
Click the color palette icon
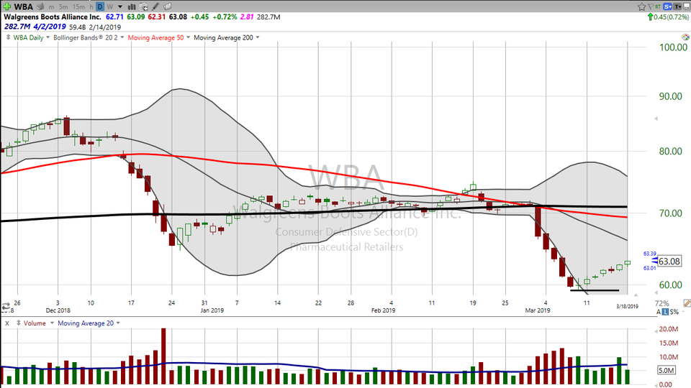[x=686, y=37]
